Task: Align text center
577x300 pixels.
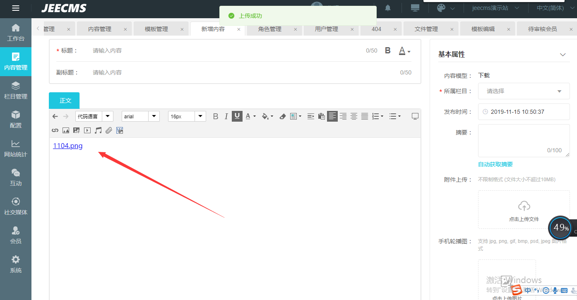Action: click(x=354, y=116)
